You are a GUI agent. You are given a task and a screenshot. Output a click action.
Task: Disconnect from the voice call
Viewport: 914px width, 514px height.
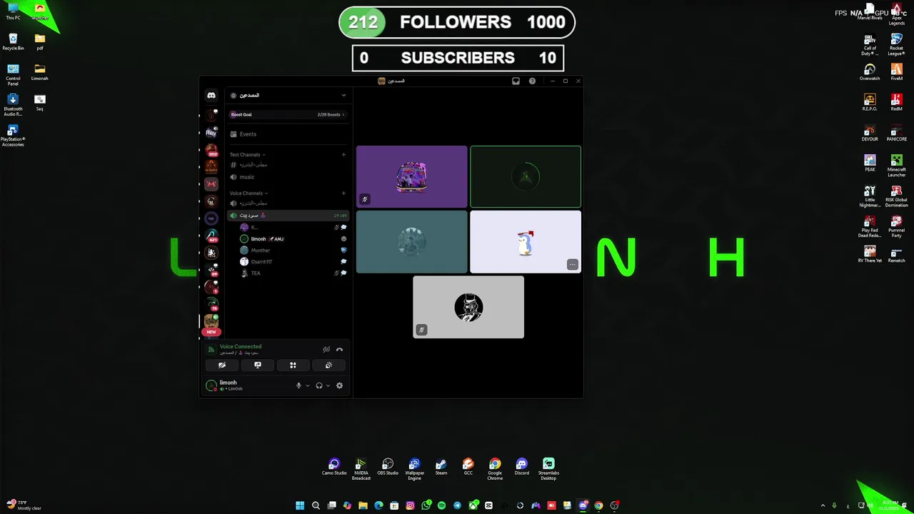[339, 350]
